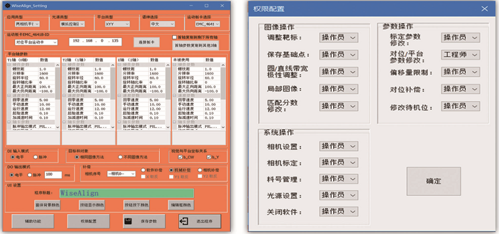
Task: Open the 语种选择 中文 dropdown
Action: pos(162,24)
